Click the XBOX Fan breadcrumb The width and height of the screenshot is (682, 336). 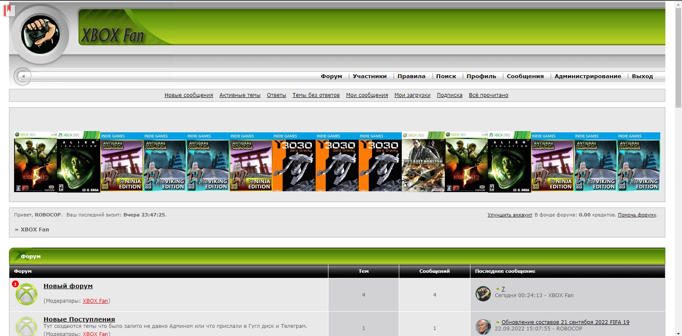pos(35,230)
